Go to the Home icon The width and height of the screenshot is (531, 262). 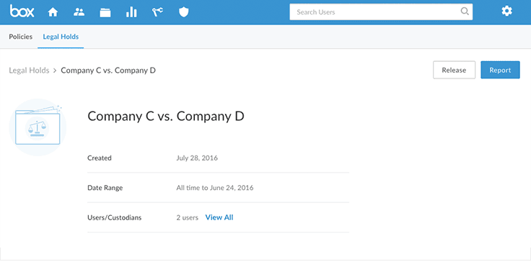coord(53,12)
